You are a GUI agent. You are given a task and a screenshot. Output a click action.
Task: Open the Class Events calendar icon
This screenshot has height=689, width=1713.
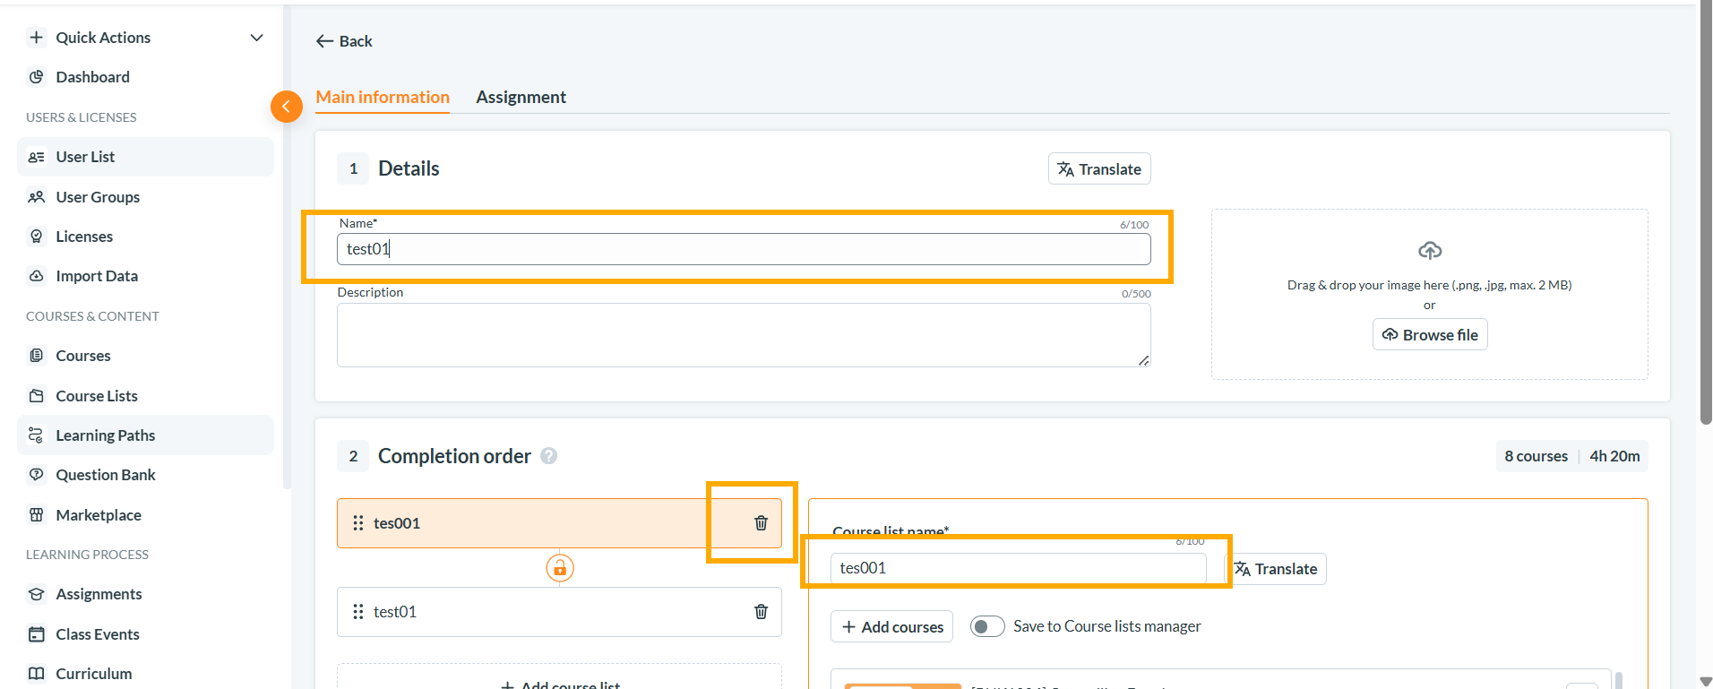click(36, 634)
